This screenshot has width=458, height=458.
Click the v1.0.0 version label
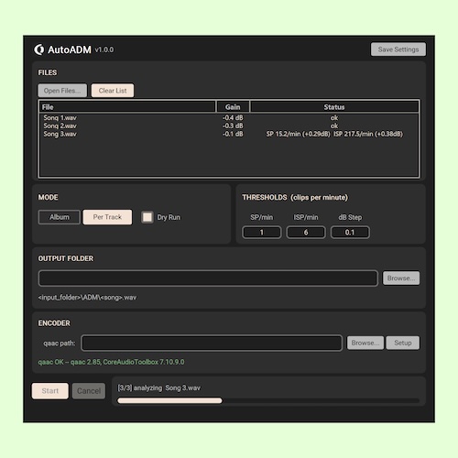[104, 49]
